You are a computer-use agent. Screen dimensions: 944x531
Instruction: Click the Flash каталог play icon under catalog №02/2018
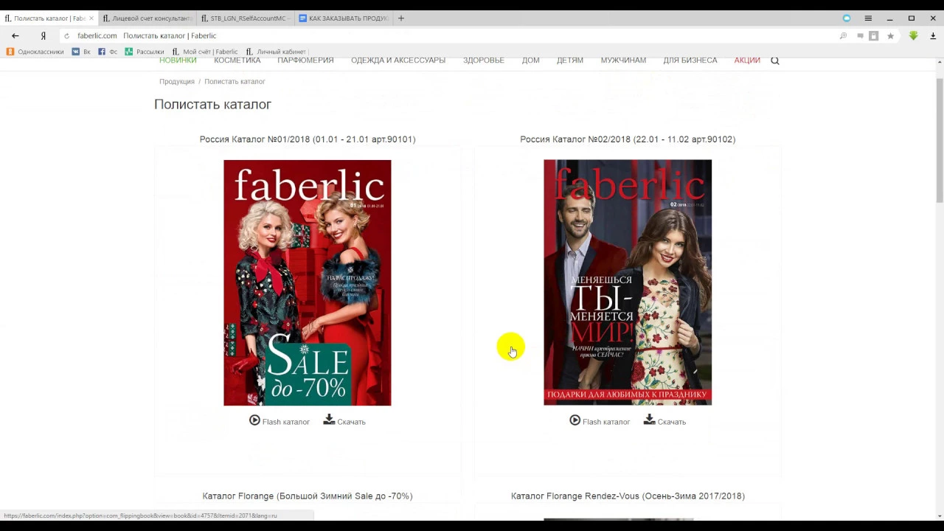tap(575, 420)
